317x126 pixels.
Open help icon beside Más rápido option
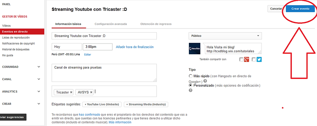point(205,81)
